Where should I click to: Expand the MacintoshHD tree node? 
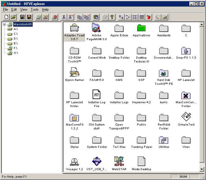[x=4, y=24]
